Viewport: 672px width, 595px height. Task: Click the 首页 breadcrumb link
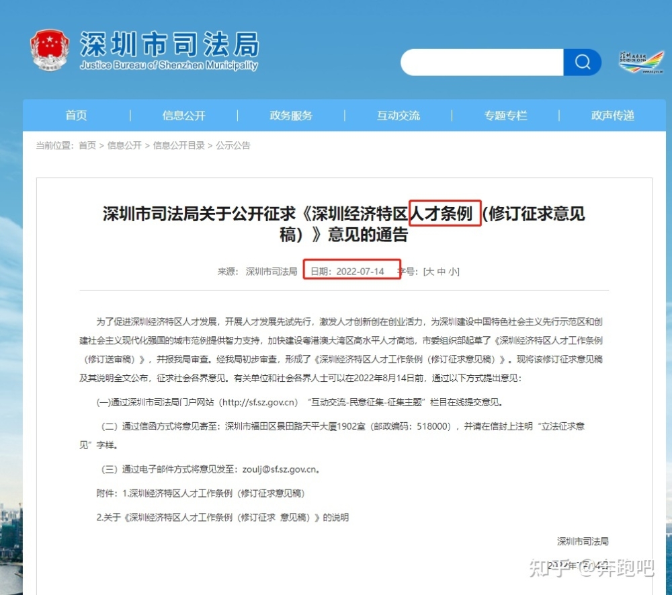tap(87, 145)
